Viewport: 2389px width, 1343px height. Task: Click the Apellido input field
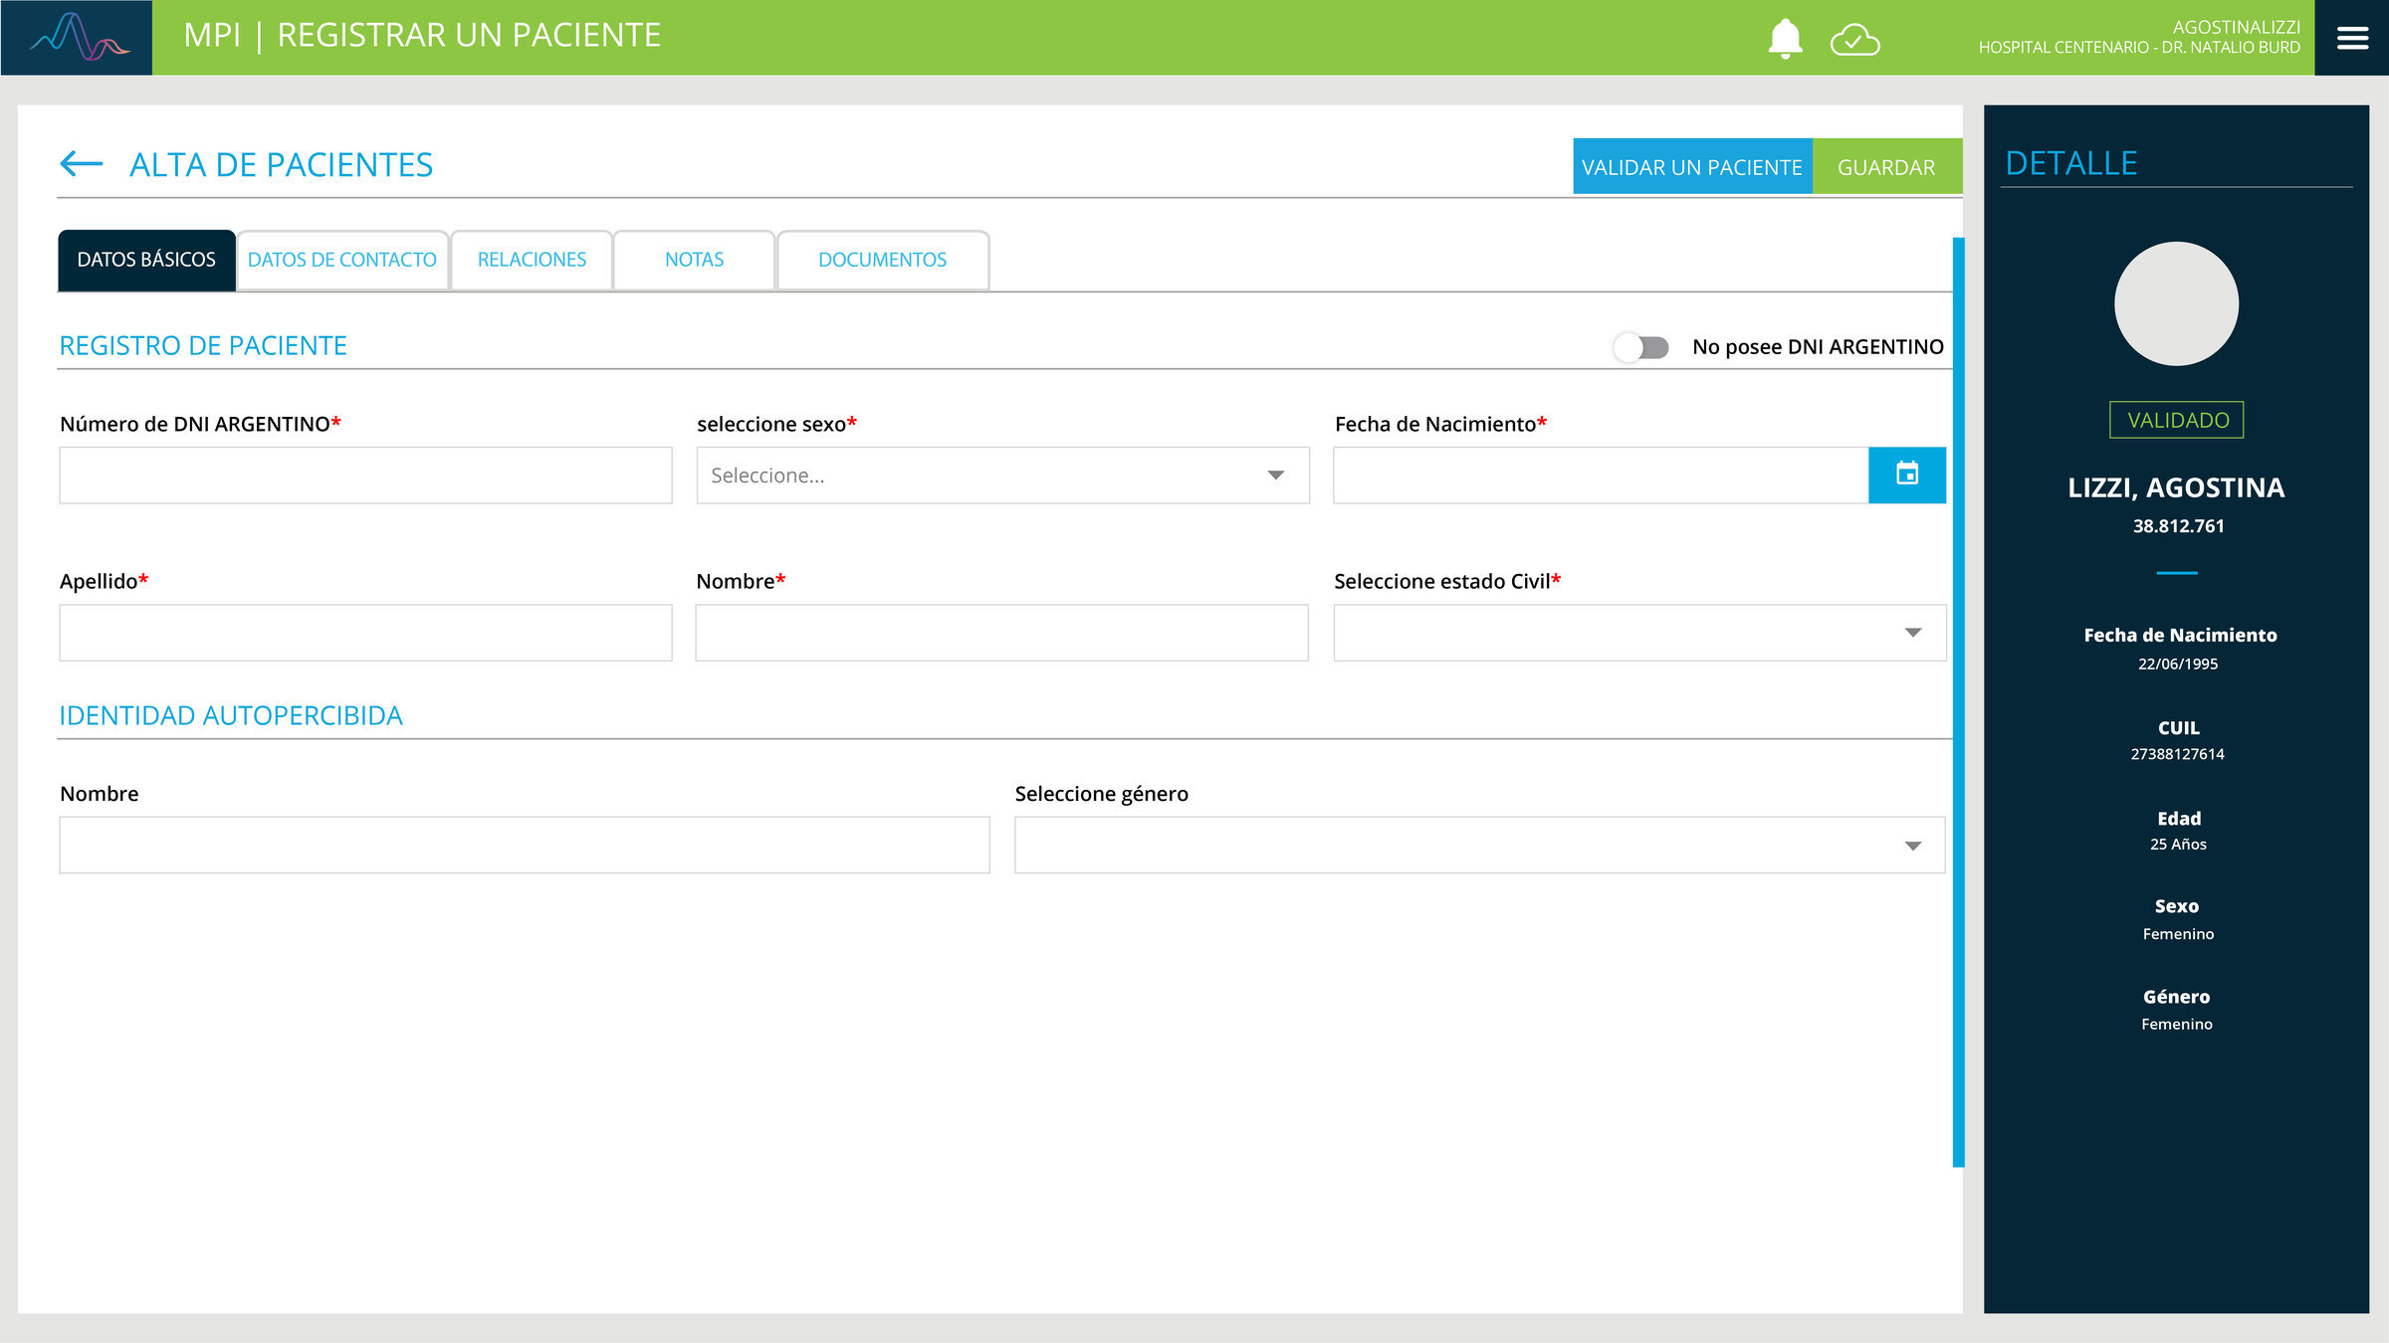pos(365,633)
